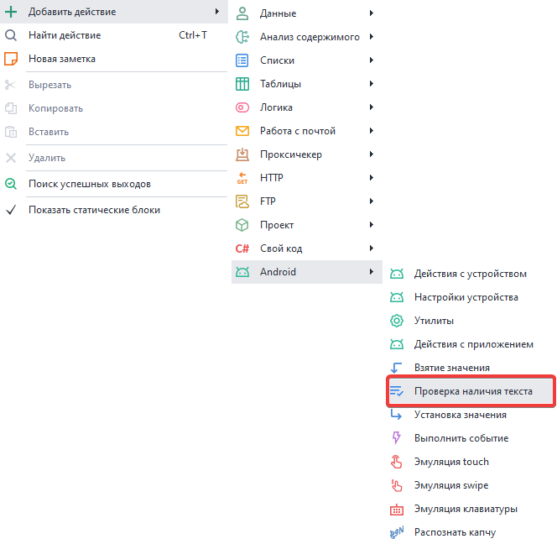Choose Эмуляция swipe from Android submenu

pyautogui.click(x=450, y=485)
